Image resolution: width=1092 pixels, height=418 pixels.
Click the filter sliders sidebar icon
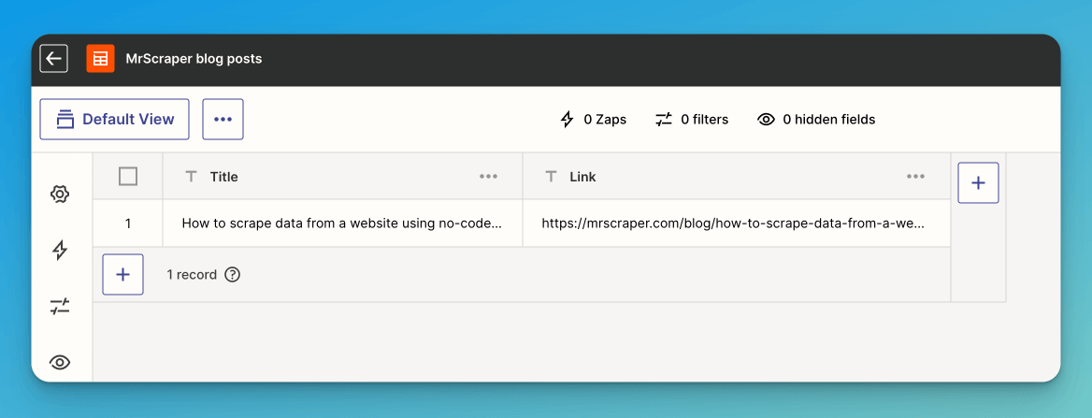click(60, 307)
